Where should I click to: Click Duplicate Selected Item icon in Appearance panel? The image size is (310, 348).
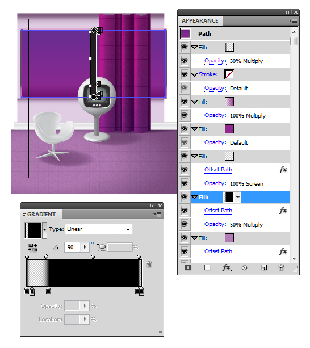click(264, 268)
